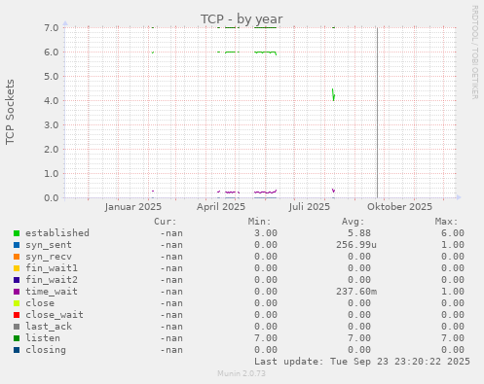484x384 pixels.
Task: Select the "time_wait" legend label
Action: click(52, 292)
